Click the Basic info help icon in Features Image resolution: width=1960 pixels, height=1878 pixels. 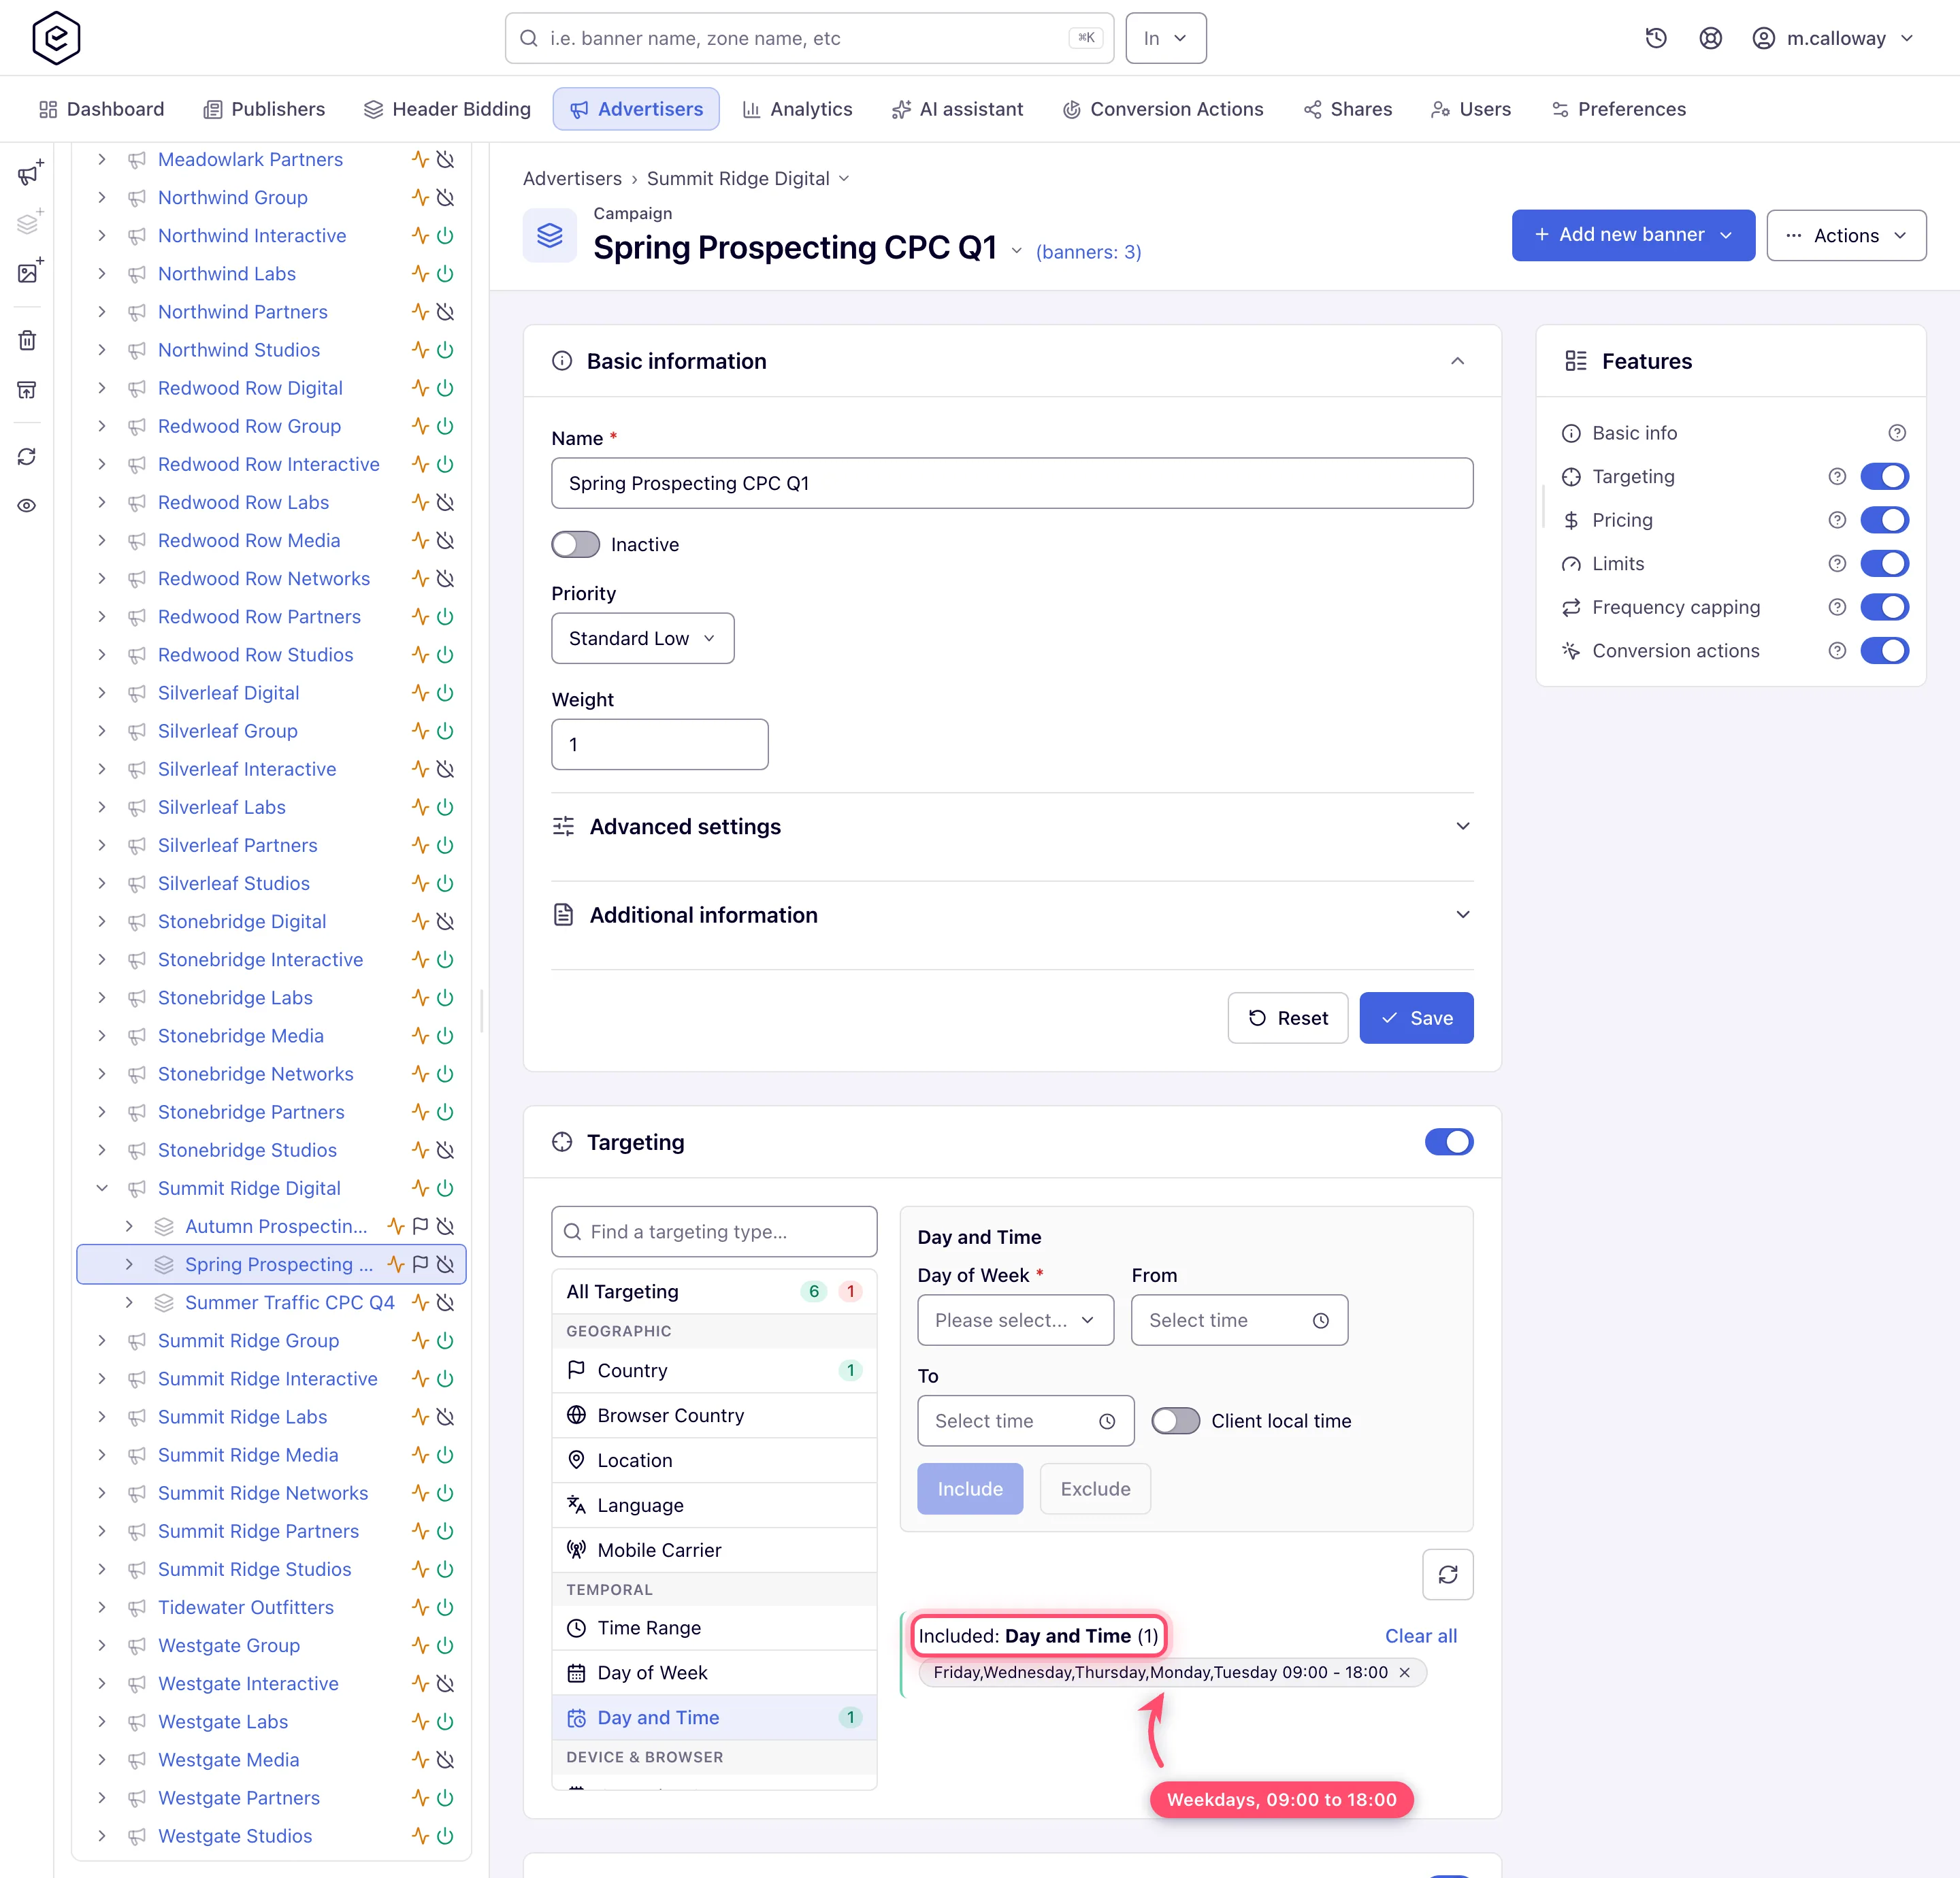[x=1896, y=433]
